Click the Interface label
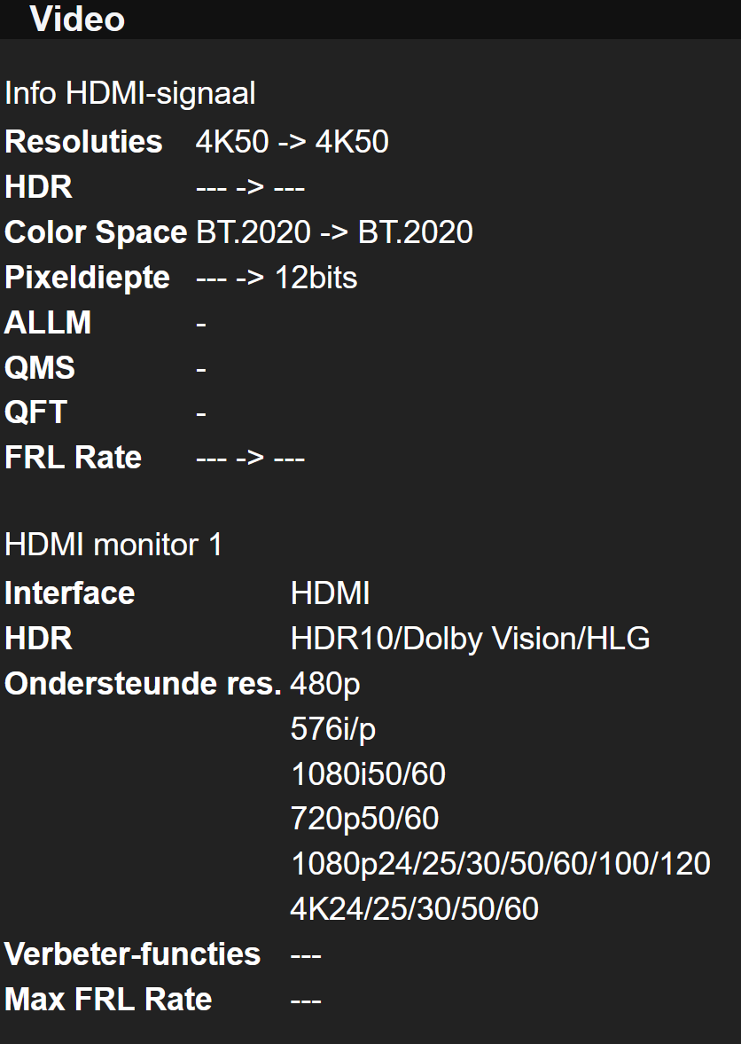This screenshot has width=741, height=1044. (x=70, y=593)
